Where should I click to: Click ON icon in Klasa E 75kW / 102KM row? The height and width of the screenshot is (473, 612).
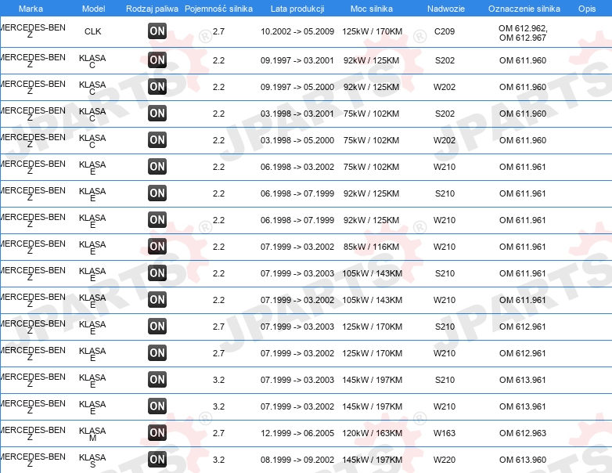click(x=157, y=166)
